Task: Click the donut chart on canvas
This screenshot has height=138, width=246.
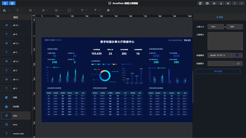Action: (x=105, y=76)
